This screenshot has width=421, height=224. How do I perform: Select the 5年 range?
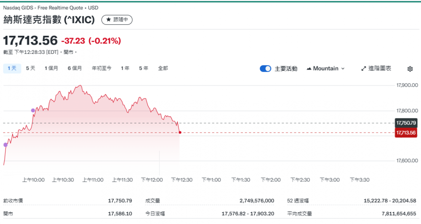pyautogui.click(x=144, y=68)
